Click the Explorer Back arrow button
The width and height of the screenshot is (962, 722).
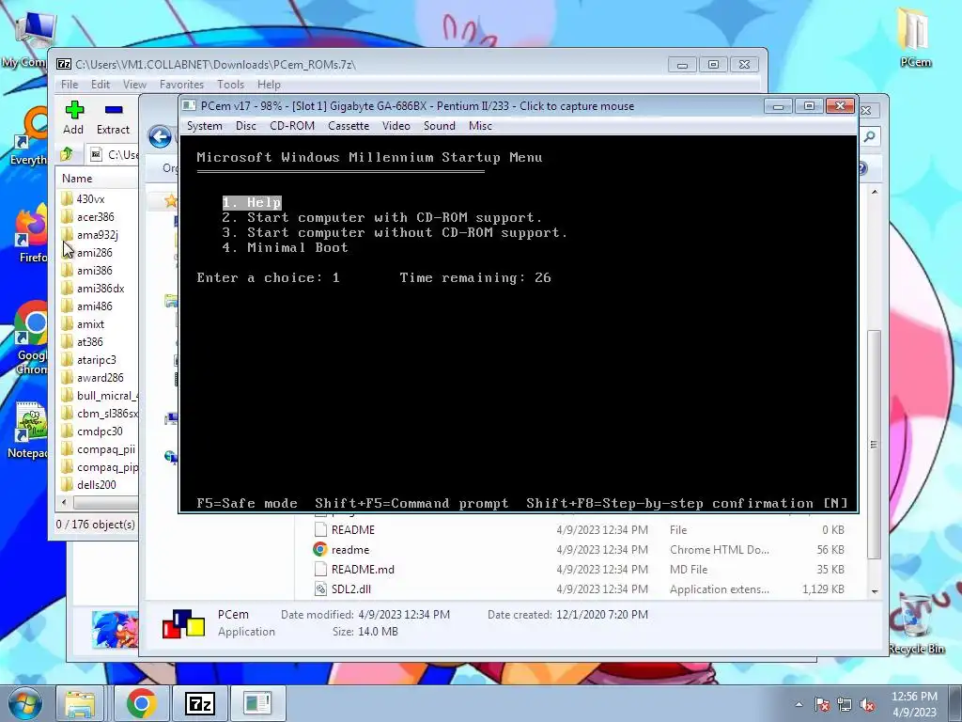(x=160, y=136)
